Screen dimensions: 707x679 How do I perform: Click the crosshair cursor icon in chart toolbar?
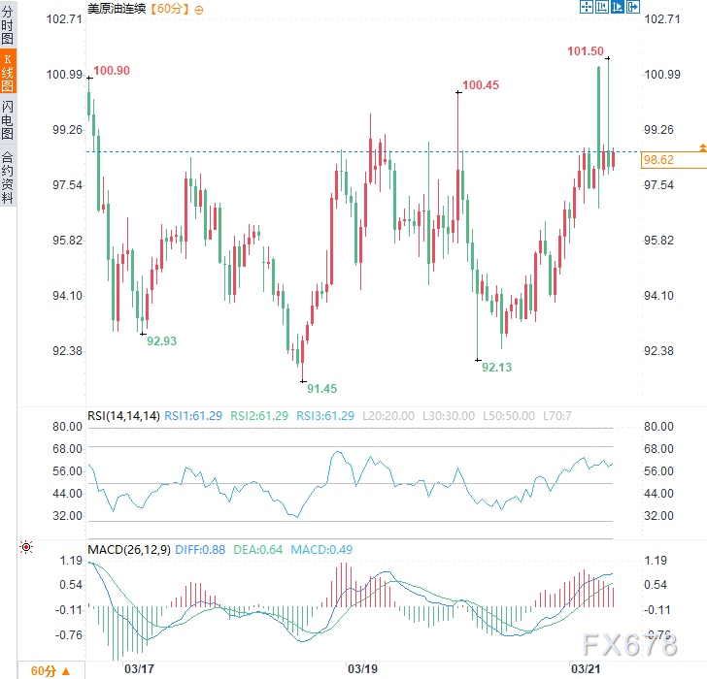point(587,8)
